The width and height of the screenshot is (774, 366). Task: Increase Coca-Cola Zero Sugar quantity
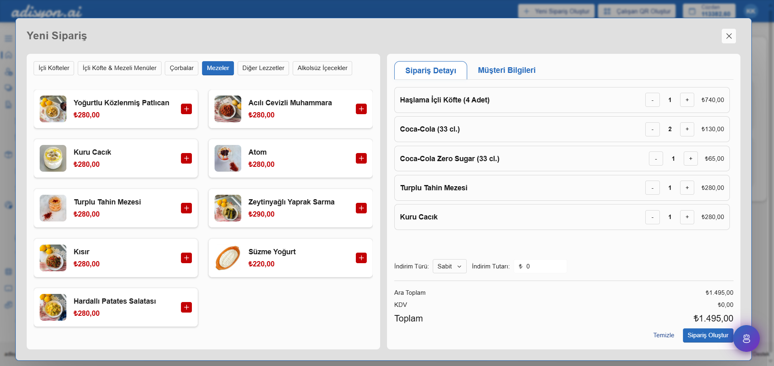[x=690, y=159]
